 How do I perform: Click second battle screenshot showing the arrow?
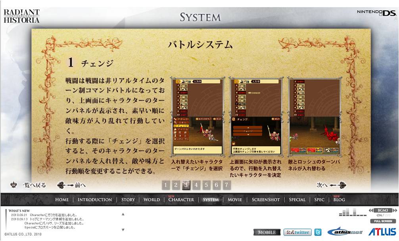[256, 116]
